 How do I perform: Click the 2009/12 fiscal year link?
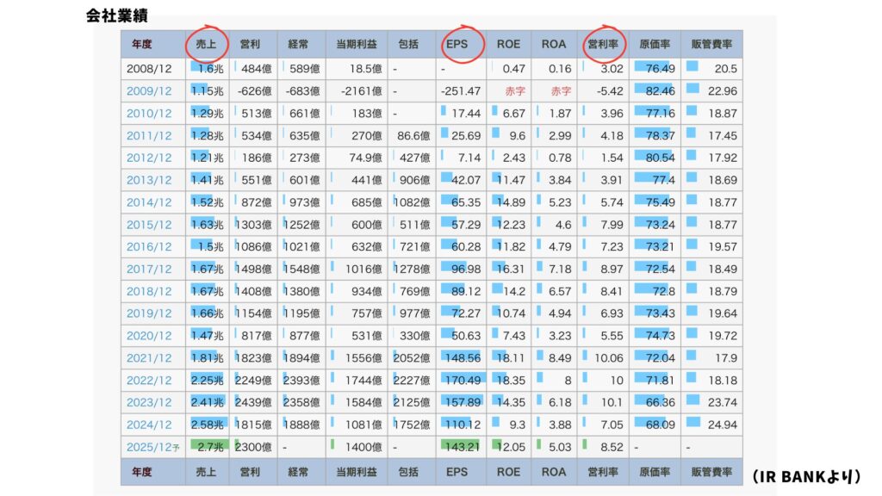149,90
